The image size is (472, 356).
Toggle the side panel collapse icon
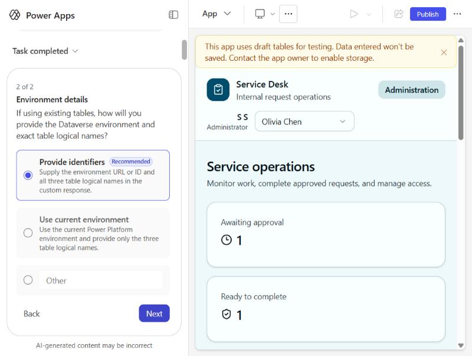pyautogui.click(x=173, y=15)
